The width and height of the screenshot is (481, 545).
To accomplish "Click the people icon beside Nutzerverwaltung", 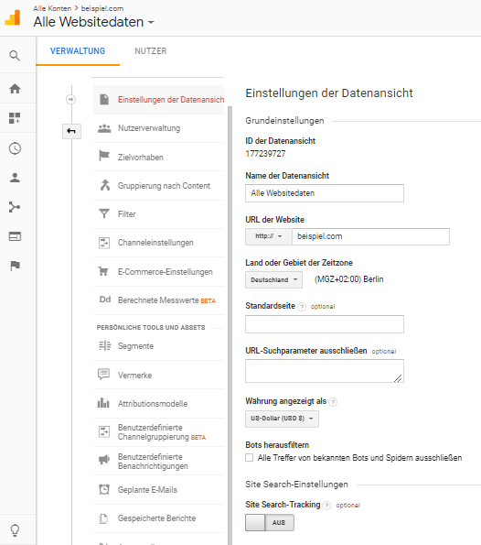I will (x=104, y=128).
